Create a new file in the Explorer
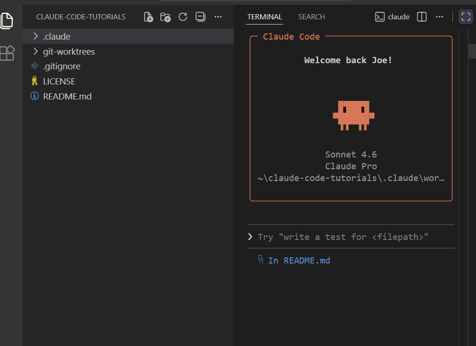The width and height of the screenshot is (476, 346). pyautogui.click(x=148, y=16)
